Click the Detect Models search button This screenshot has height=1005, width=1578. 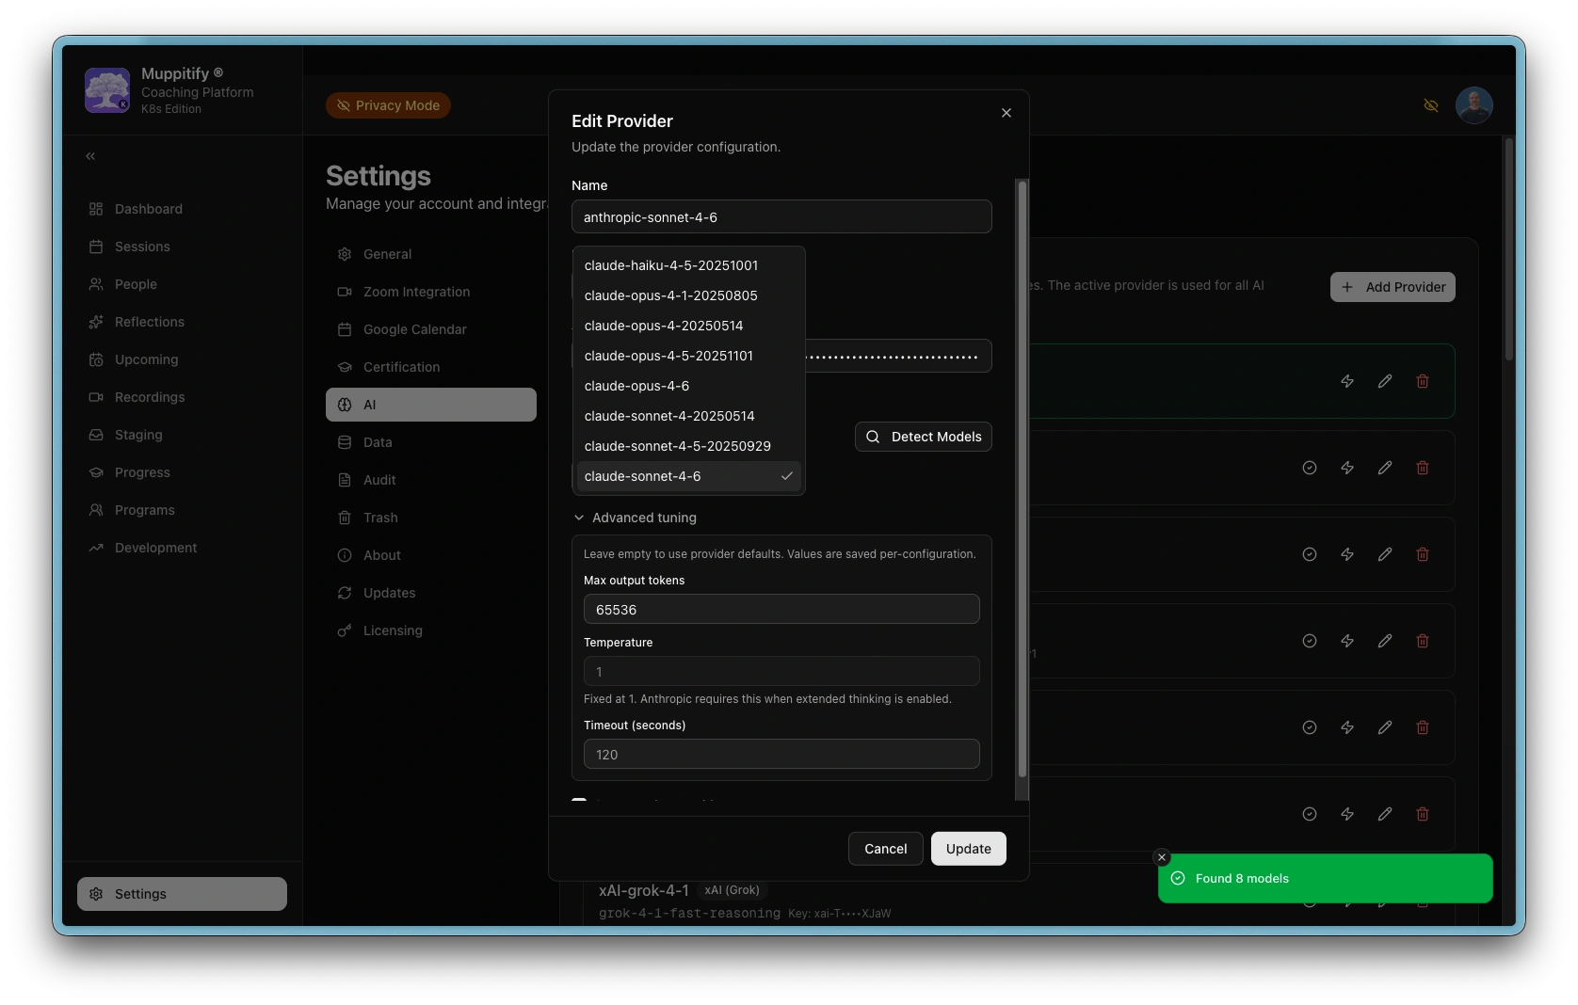pyautogui.click(x=923, y=437)
